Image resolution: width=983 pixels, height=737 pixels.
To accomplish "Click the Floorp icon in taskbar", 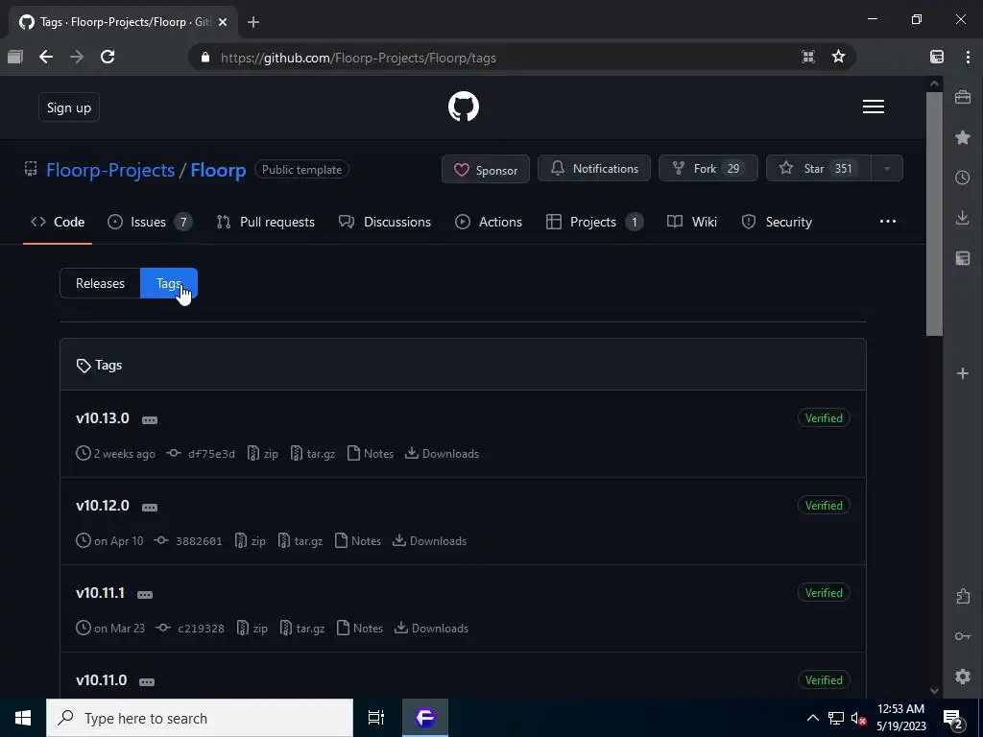I will pyautogui.click(x=425, y=718).
